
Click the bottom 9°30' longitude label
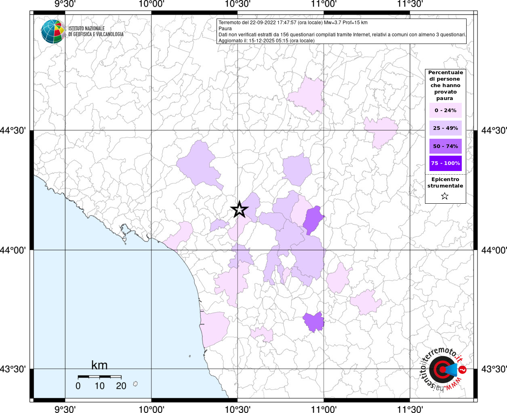coord(65,409)
